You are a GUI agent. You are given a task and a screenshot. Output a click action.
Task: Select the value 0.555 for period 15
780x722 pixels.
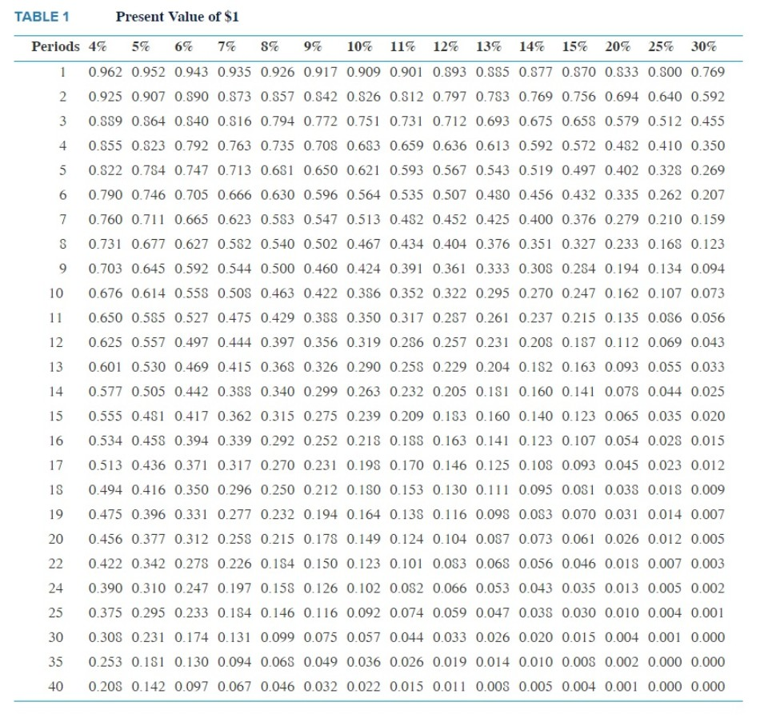tap(106, 417)
